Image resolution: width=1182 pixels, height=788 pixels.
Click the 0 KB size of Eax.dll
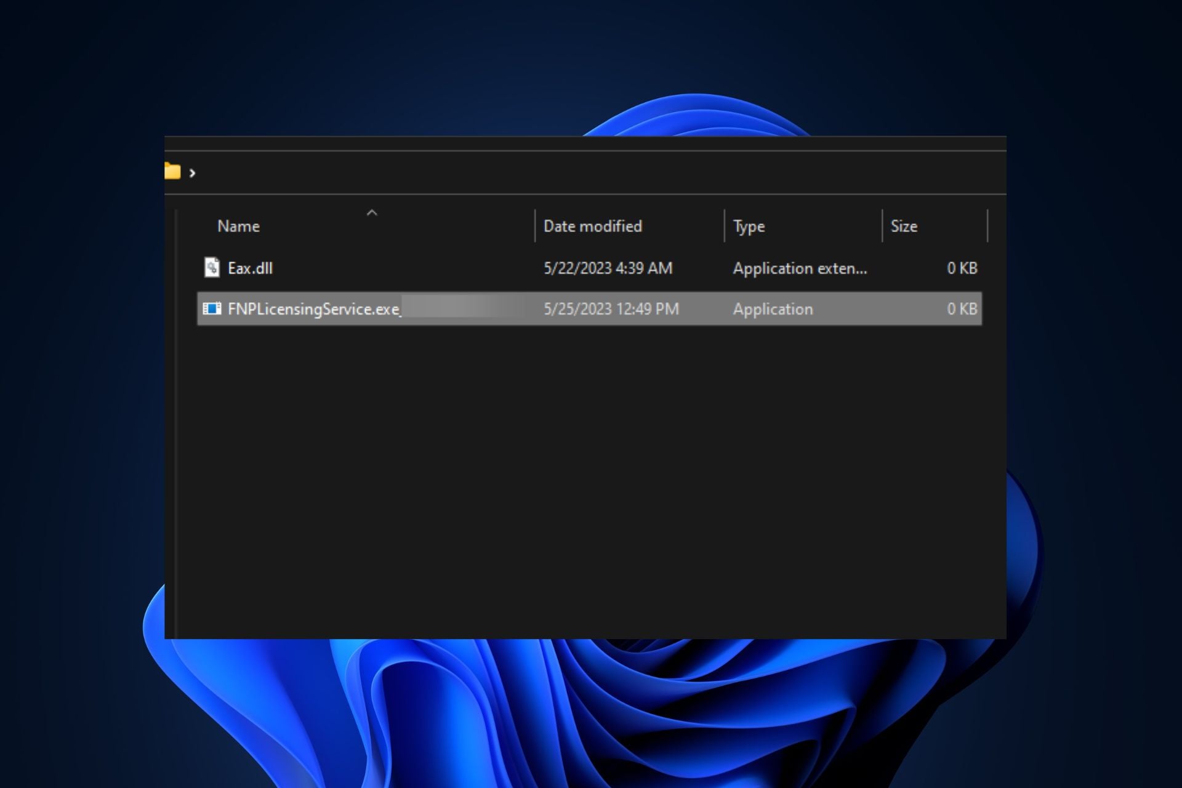tap(962, 268)
